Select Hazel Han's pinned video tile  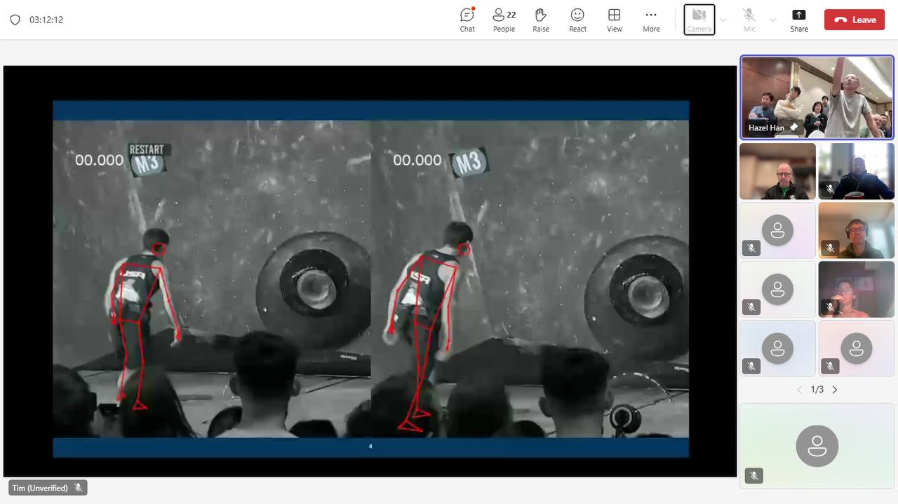(x=817, y=97)
